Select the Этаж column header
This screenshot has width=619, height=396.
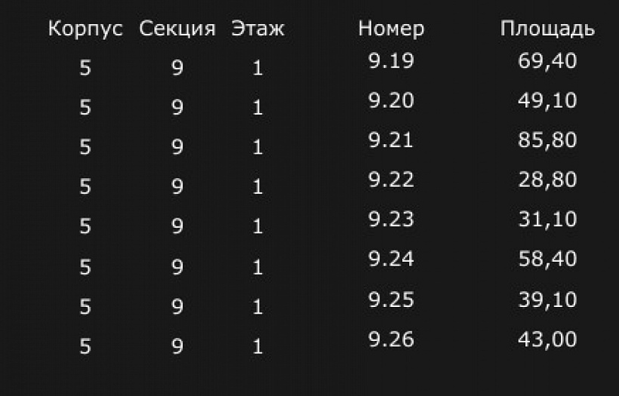pyautogui.click(x=257, y=29)
